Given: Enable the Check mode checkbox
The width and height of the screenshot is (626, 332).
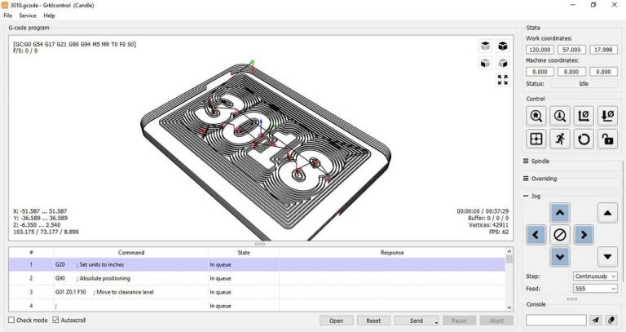Looking at the screenshot, I should [x=11, y=320].
